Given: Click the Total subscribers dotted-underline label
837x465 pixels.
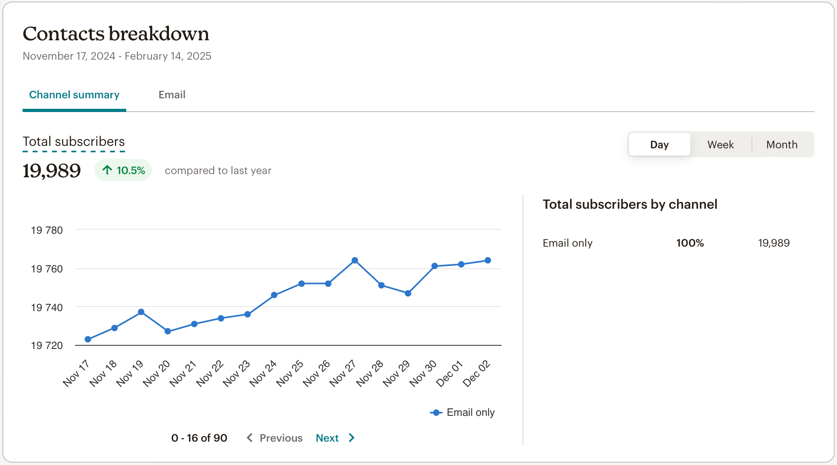Looking at the screenshot, I should (x=74, y=141).
